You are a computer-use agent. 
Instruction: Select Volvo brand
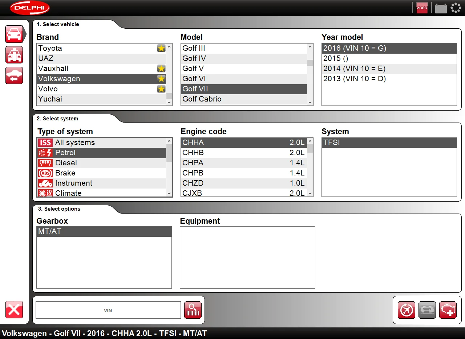101,89
